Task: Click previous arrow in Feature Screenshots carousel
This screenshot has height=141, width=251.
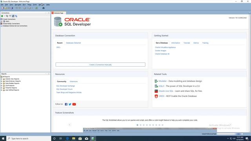Action: coord(69,125)
